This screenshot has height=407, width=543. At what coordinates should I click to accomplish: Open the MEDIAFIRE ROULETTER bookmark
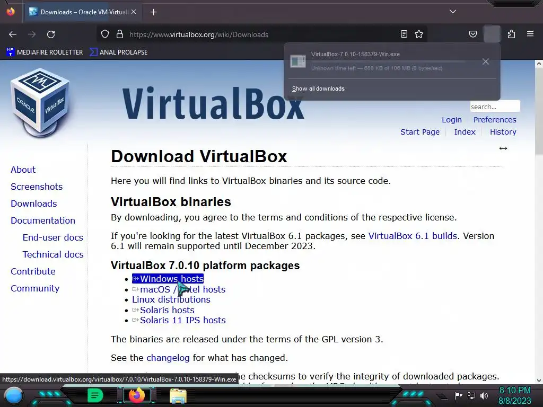click(x=45, y=52)
